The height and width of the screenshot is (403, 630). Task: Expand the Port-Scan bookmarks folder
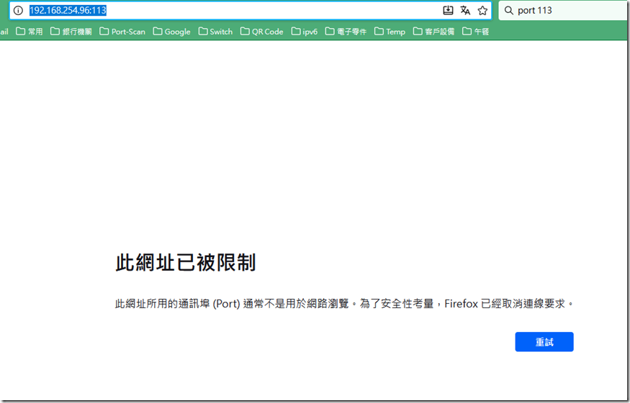point(122,32)
